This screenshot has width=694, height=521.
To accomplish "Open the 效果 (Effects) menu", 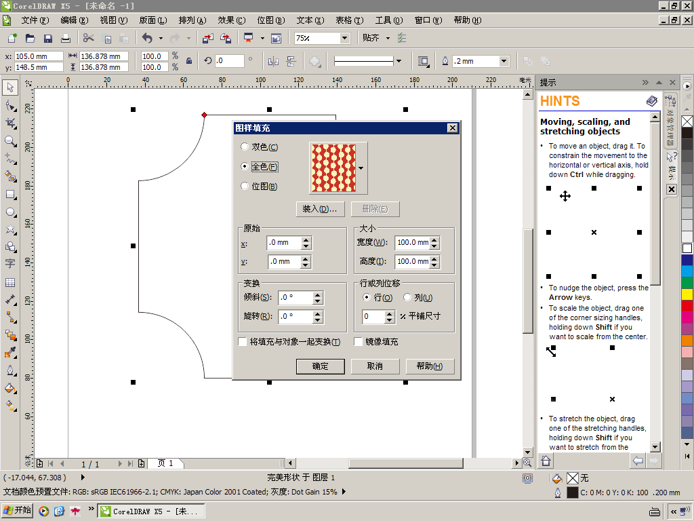I will click(x=230, y=20).
